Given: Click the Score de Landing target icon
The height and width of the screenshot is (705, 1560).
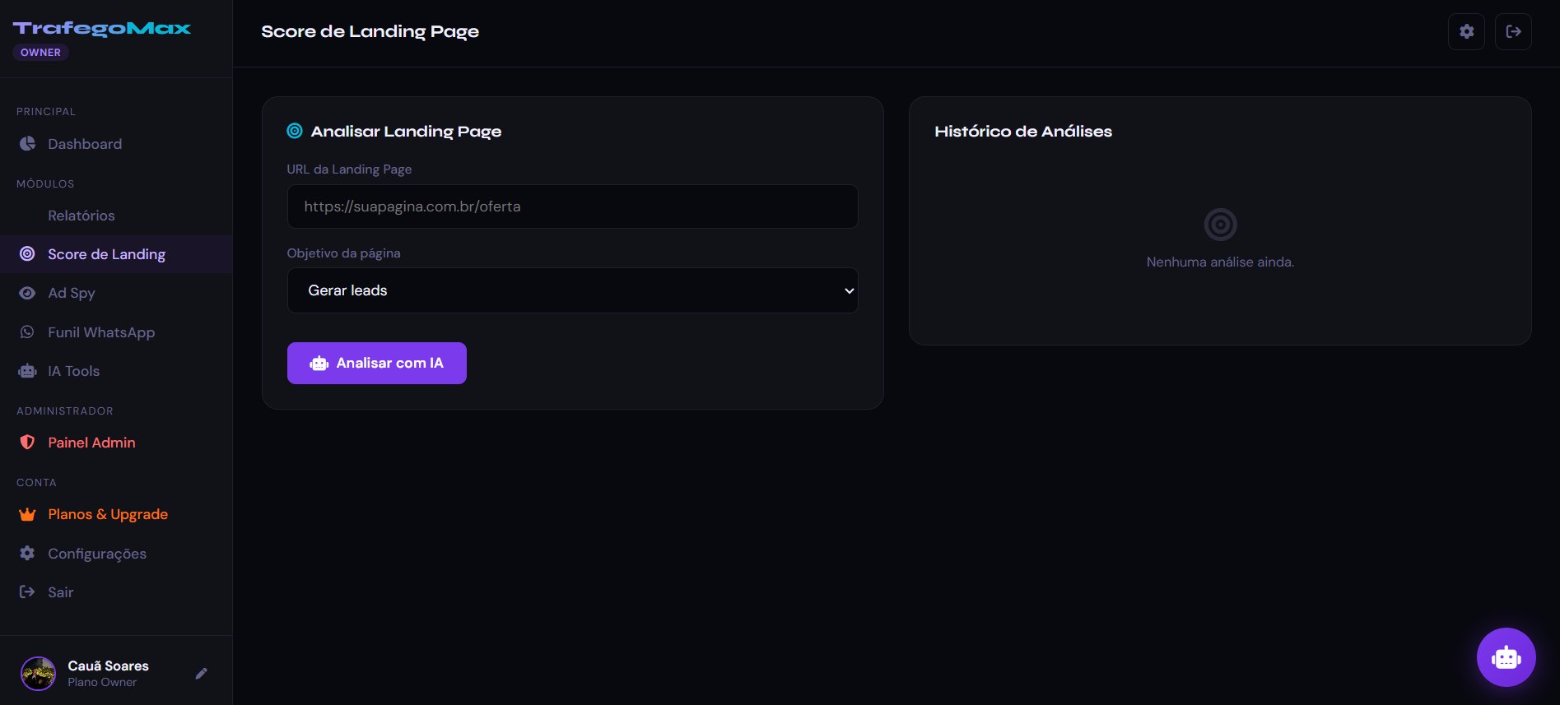Looking at the screenshot, I should pos(27,254).
